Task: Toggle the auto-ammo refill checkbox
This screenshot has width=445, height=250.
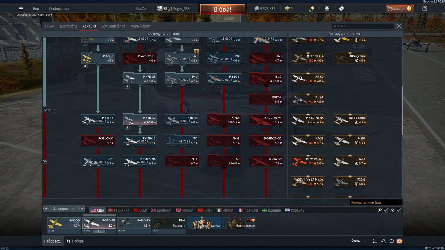Action: pos(399,210)
